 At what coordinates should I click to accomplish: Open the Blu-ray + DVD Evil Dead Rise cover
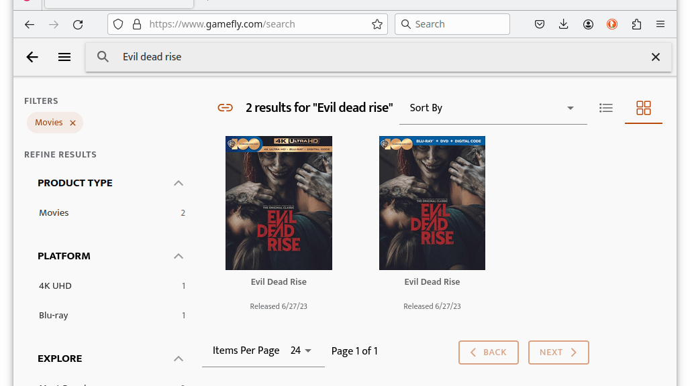pyautogui.click(x=432, y=203)
